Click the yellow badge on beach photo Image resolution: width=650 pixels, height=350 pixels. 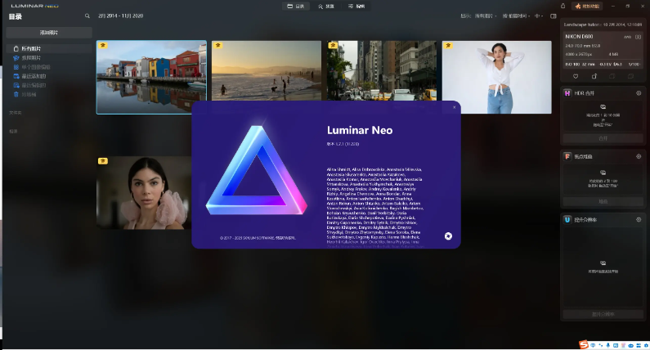click(217, 45)
